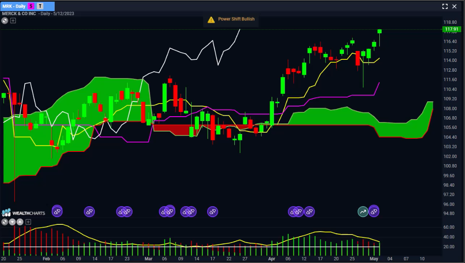Open the lone thumbs marker above Mar 17
Viewport: 465px width, 263px height.
pyautogui.click(x=212, y=212)
